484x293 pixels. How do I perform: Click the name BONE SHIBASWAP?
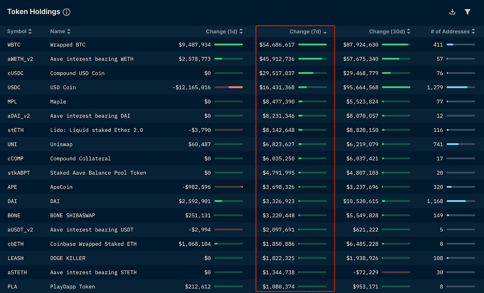click(72, 216)
